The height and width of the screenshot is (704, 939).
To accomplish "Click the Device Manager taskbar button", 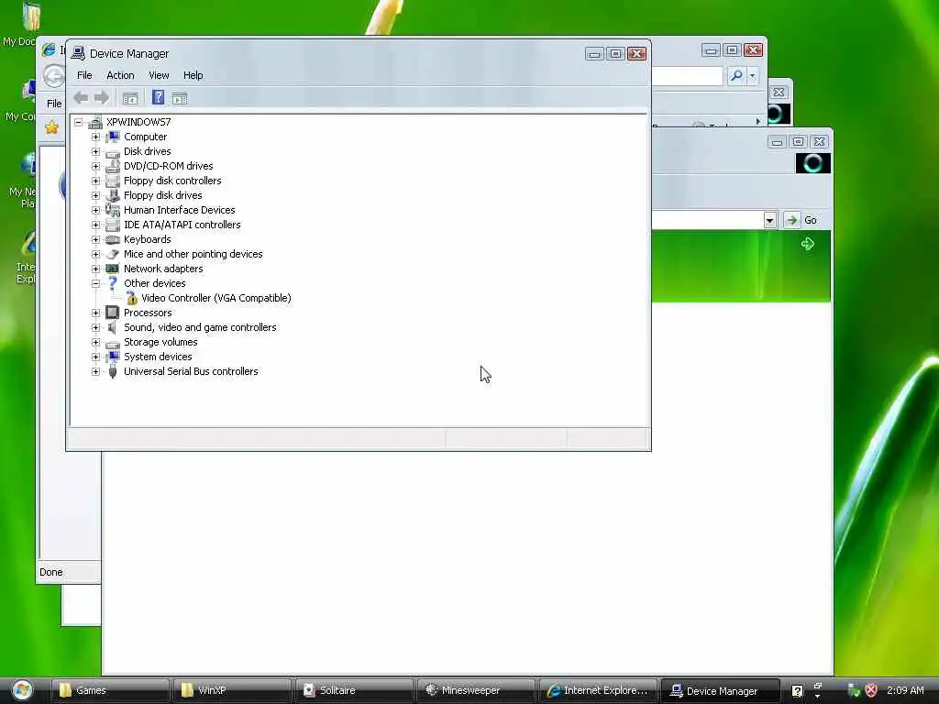I will [x=721, y=690].
